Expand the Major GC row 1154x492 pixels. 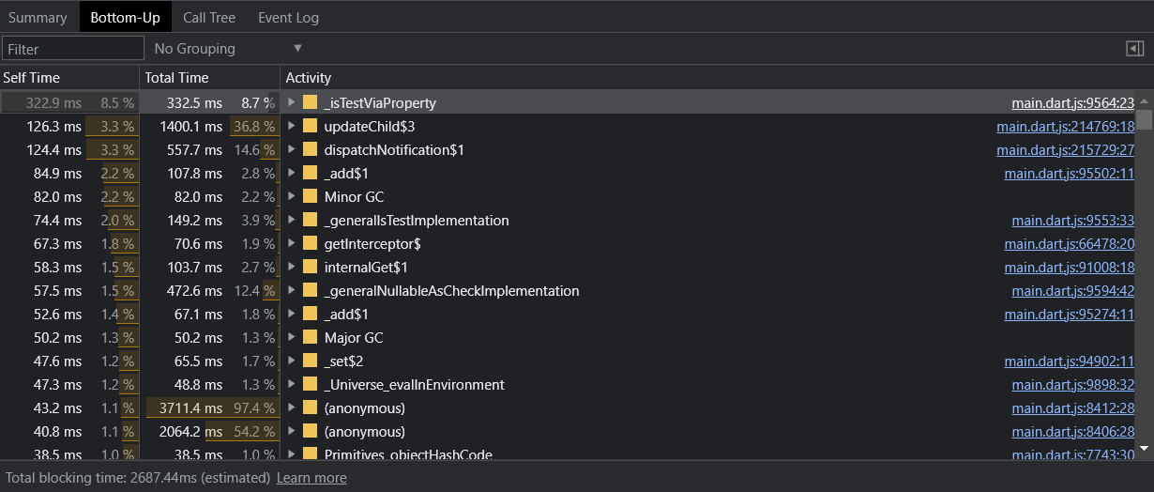coord(292,337)
